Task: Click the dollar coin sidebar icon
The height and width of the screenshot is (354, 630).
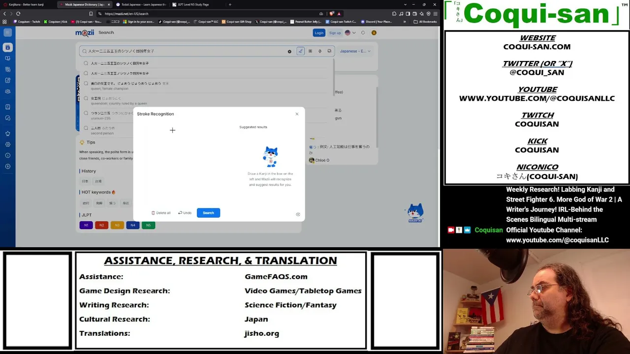Action: [7, 167]
